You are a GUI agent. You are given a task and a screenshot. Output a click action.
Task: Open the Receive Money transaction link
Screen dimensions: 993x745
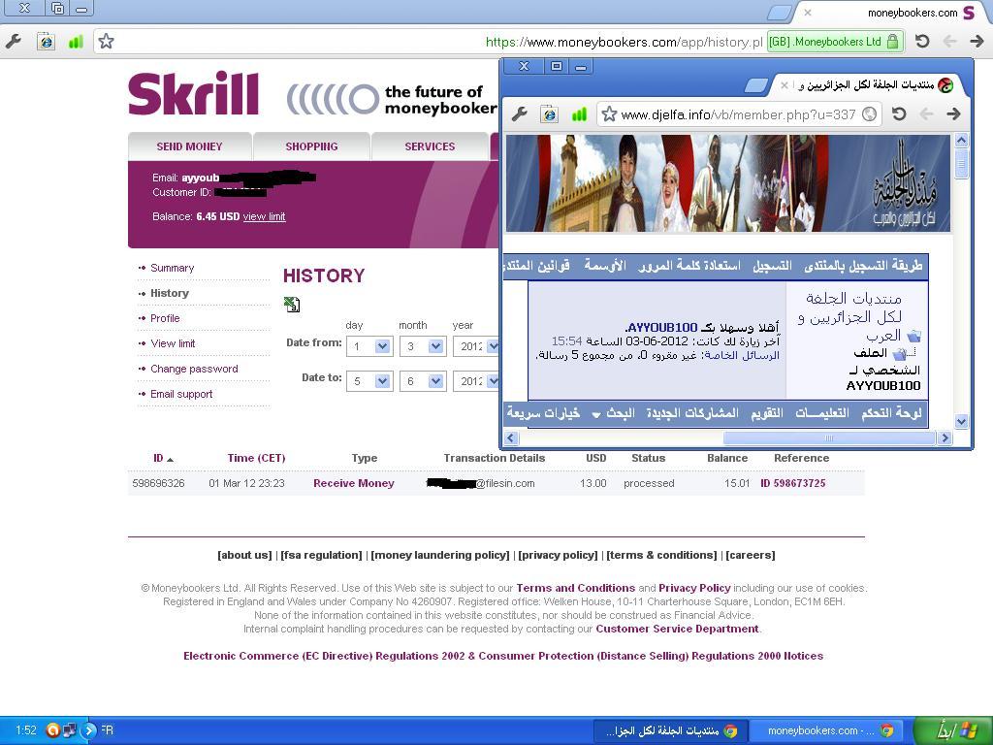pos(354,483)
